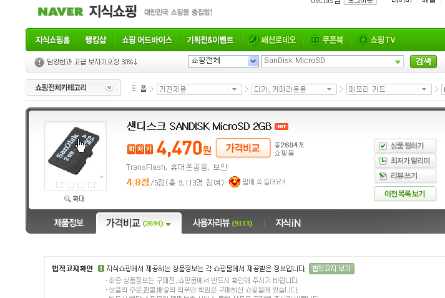The image size is (445, 298).
Task: Click the exclamation notice icon beside 담양한과
Action: click(39, 62)
